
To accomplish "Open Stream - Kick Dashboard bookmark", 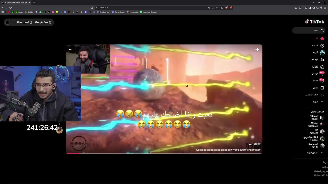I will [24, 12].
